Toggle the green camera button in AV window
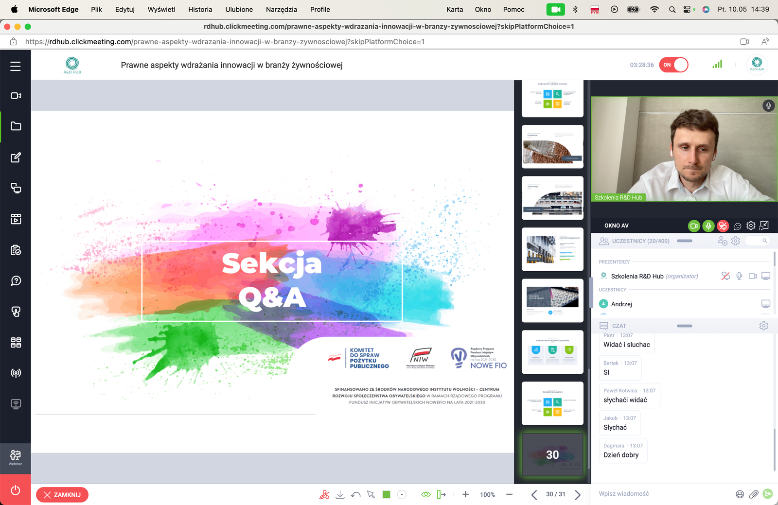Image resolution: width=778 pixels, height=505 pixels. point(694,226)
